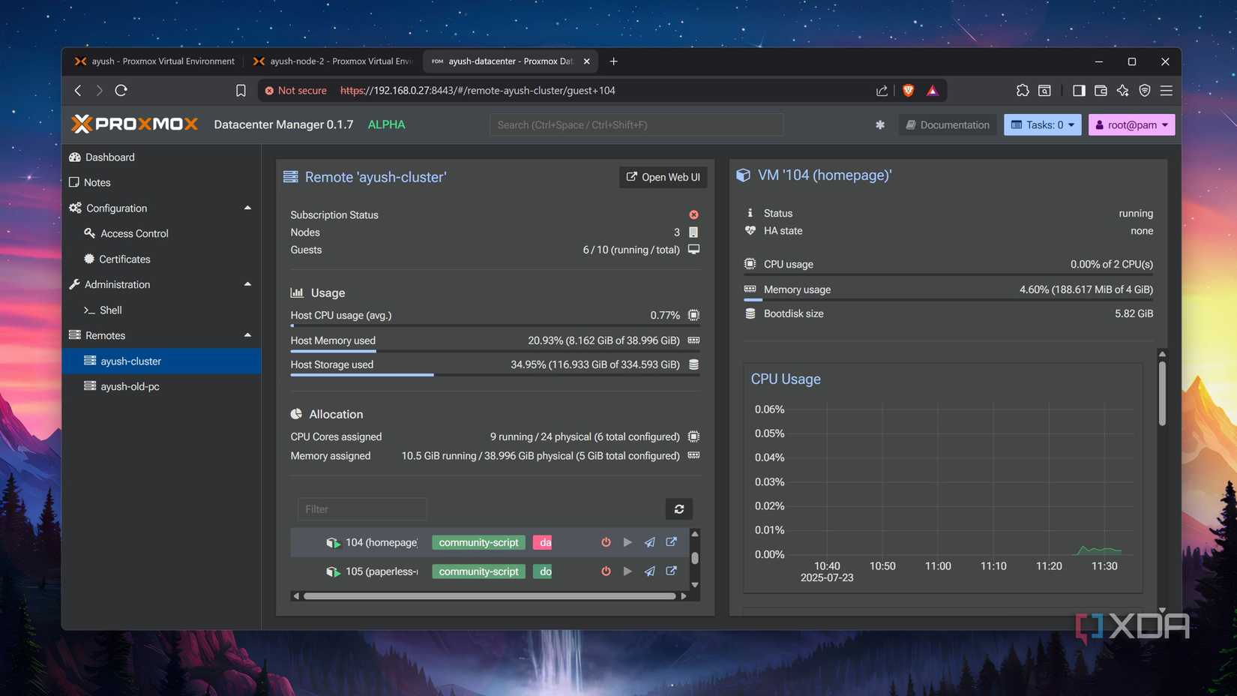Select the ayush-old-pc remote
Screen dimensions: 1237x696
[x=161, y=386]
